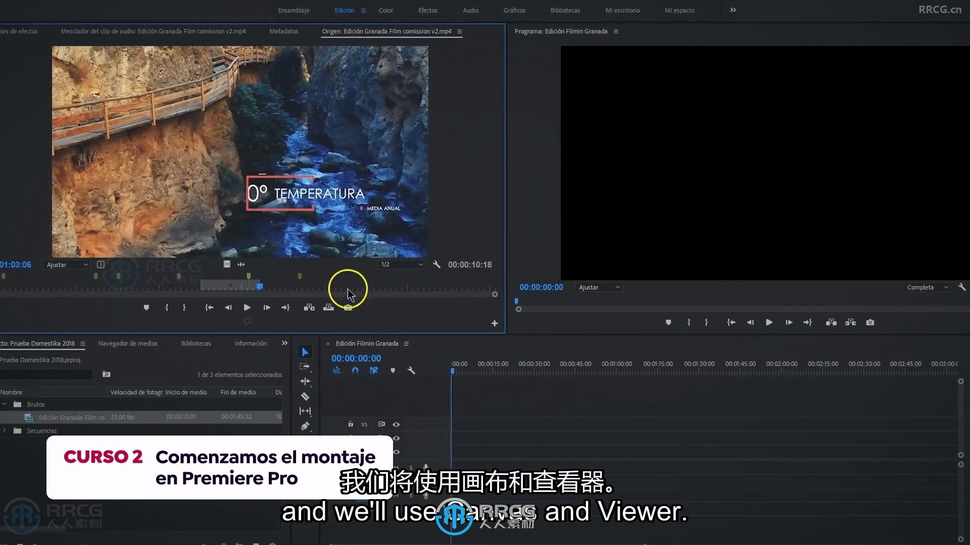Toggle Snap in the timeline
Viewport: 970px width, 545px height.
click(x=355, y=370)
